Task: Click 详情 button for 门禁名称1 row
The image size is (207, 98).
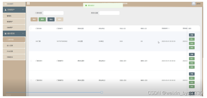Action: (x=192, y=55)
